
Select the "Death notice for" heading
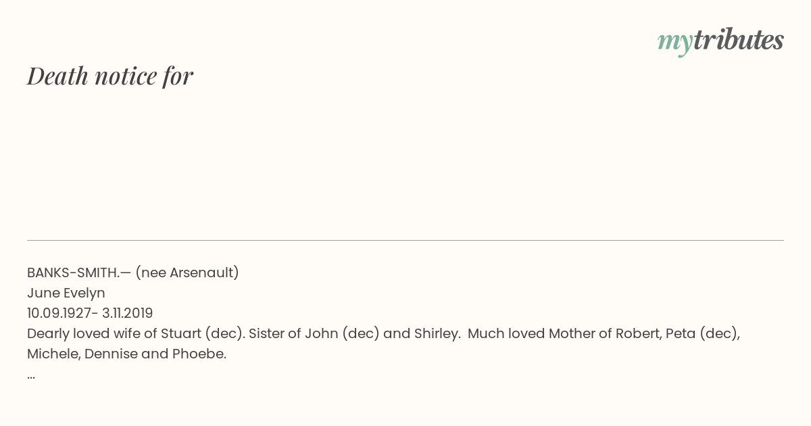(x=110, y=76)
